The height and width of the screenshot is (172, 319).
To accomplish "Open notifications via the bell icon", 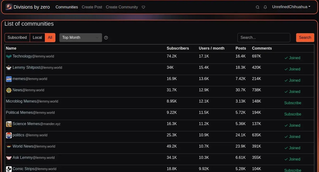I will [x=265, y=7].
